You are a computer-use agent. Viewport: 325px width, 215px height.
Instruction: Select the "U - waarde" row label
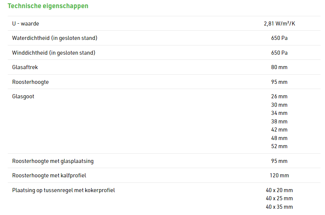coord(25,24)
